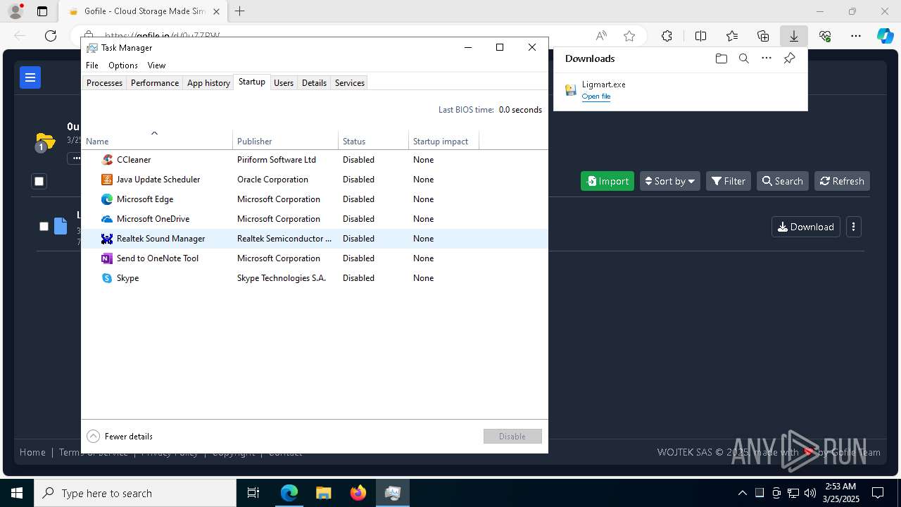Open the Copilot sidebar icon
This screenshot has width=901, height=507.
885,36
